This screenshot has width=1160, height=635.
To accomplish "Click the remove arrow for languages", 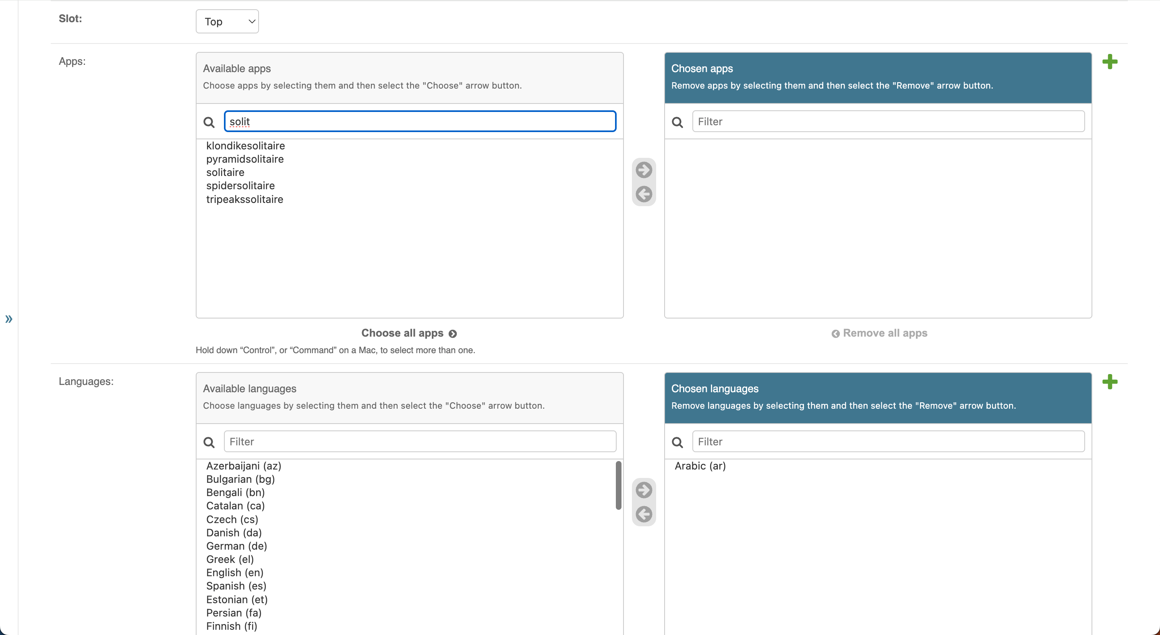I will pos(644,514).
